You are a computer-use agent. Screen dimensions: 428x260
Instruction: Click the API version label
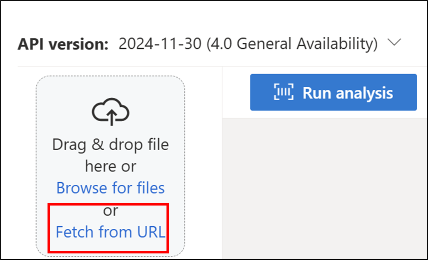pyautogui.click(x=63, y=44)
